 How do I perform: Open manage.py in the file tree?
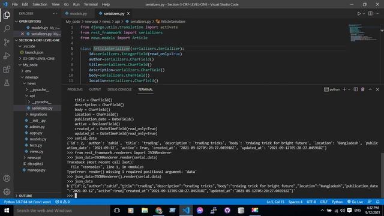click(36, 170)
